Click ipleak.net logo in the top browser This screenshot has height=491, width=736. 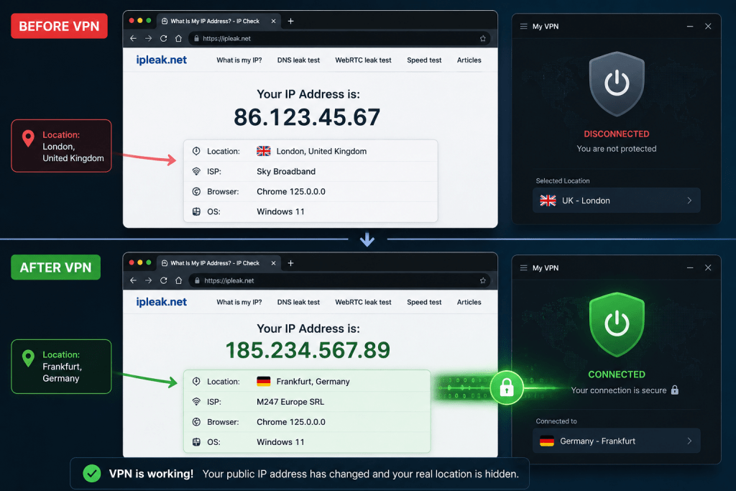click(x=162, y=60)
